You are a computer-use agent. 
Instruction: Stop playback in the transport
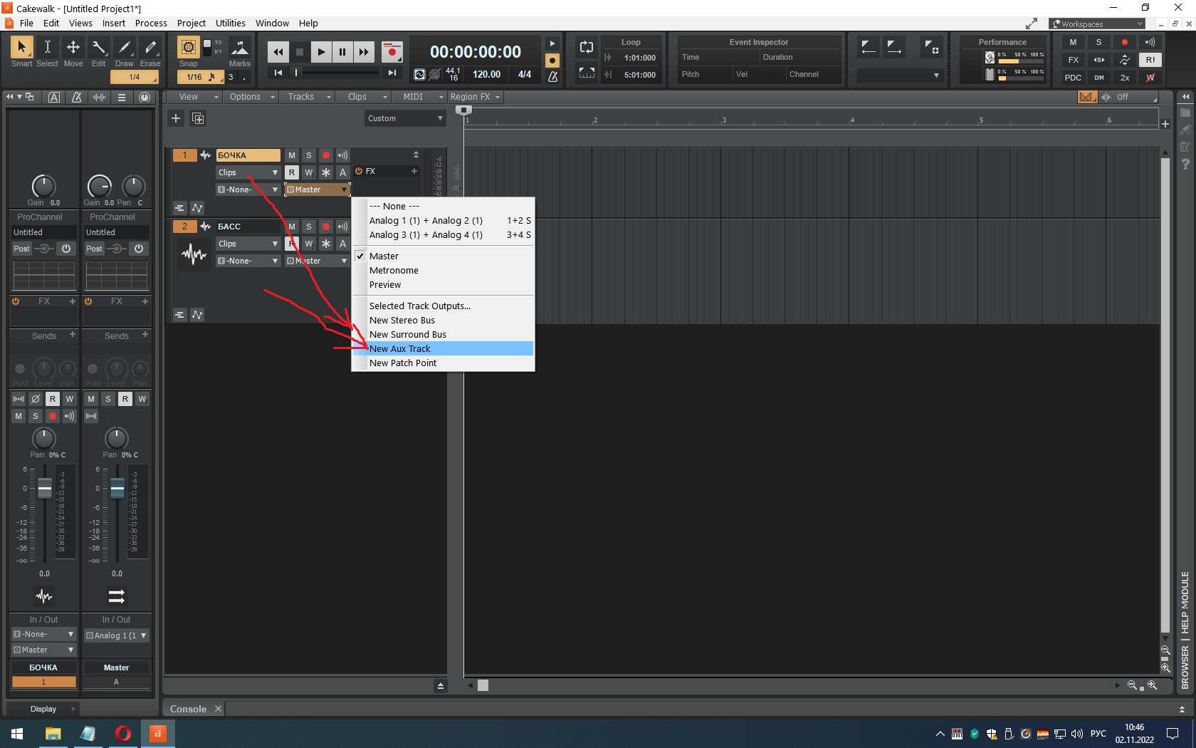pyautogui.click(x=300, y=52)
